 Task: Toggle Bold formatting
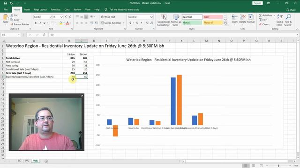pyautogui.click(x=36, y=23)
